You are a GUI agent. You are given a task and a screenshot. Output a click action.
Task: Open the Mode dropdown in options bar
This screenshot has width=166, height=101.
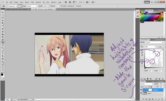point(32,6)
